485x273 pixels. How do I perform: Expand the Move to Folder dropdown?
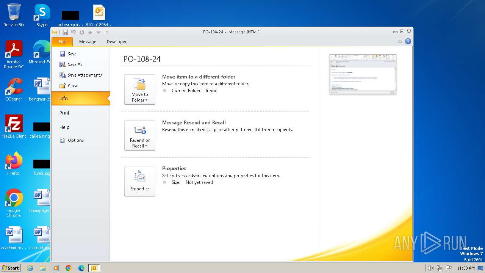point(140,89)
